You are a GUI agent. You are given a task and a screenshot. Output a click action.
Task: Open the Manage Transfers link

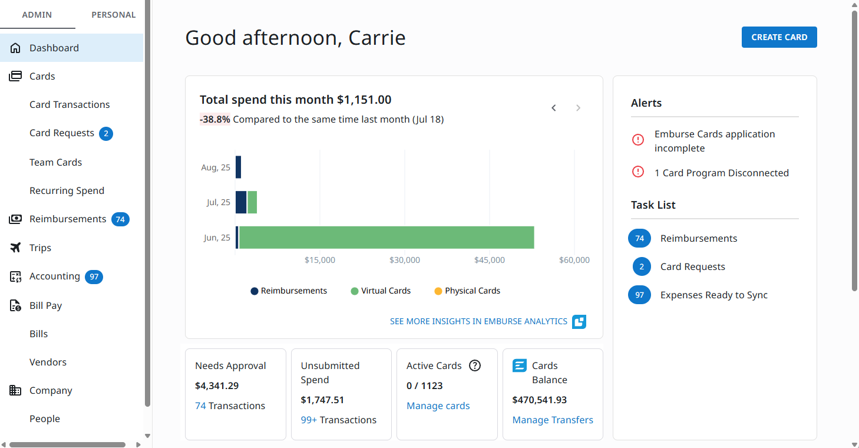coord(553,420)
